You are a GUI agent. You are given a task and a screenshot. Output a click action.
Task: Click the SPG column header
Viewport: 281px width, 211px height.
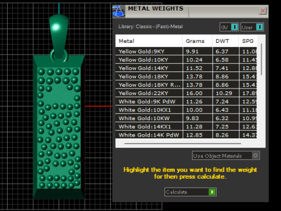[x=248, y=41]
